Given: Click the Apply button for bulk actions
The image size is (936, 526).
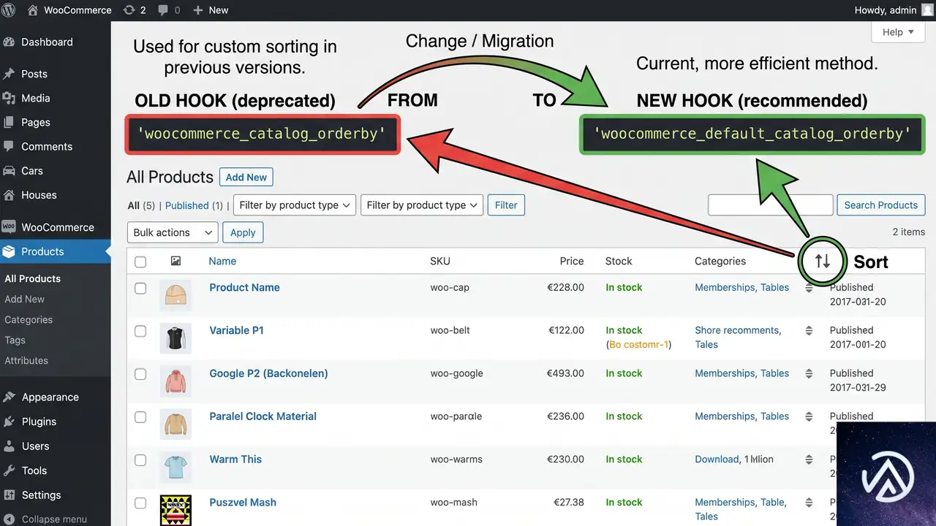Looking at the screenshot, I should pos(243,232).
